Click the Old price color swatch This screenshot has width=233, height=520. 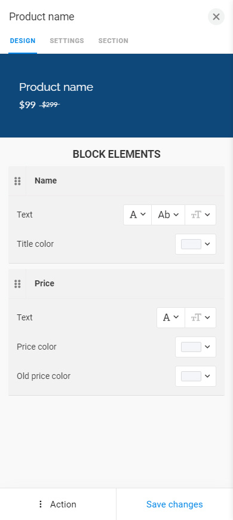(191, 376)
